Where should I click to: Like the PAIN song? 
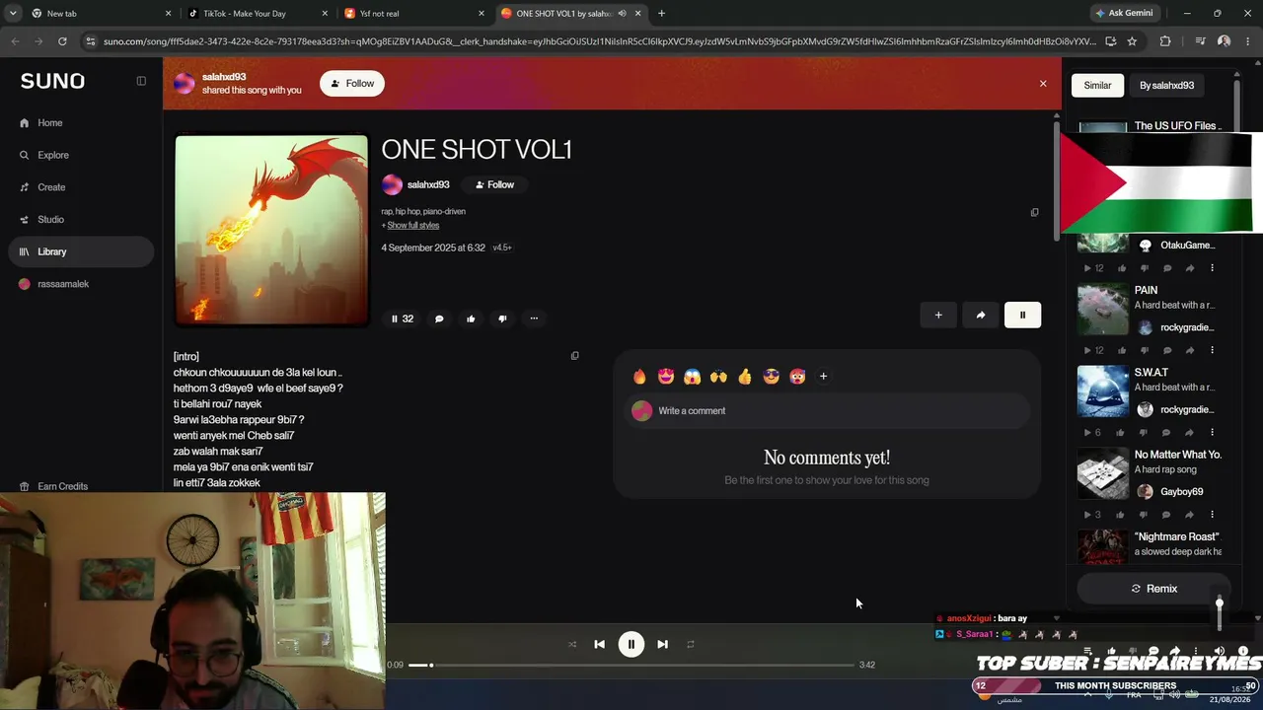[x=1120, y=350]
